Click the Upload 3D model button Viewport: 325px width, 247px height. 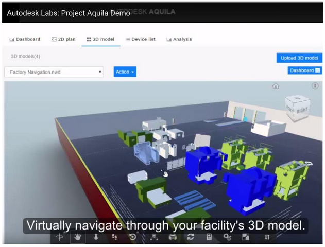coord(299,58)
